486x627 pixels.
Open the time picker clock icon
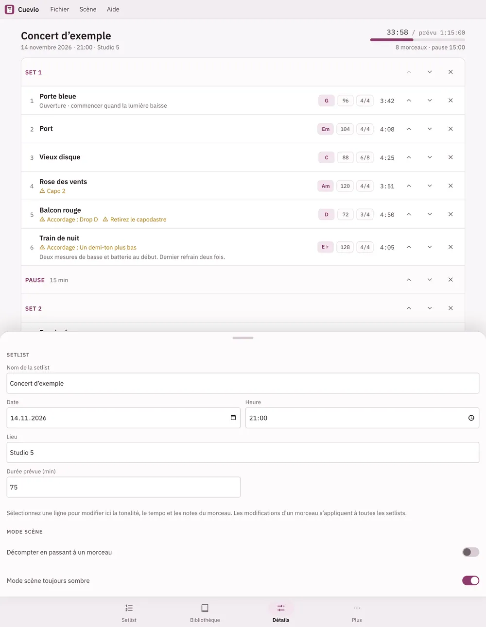(471, 418)
